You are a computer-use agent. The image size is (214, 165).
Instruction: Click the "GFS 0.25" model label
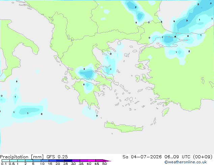[57, 157]
